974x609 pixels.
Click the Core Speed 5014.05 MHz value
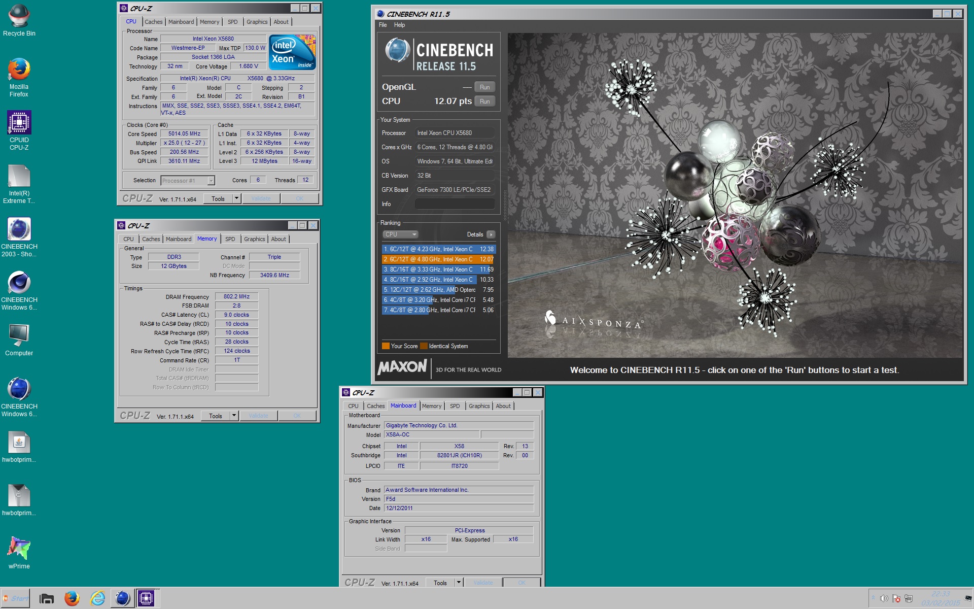(185, 134)
